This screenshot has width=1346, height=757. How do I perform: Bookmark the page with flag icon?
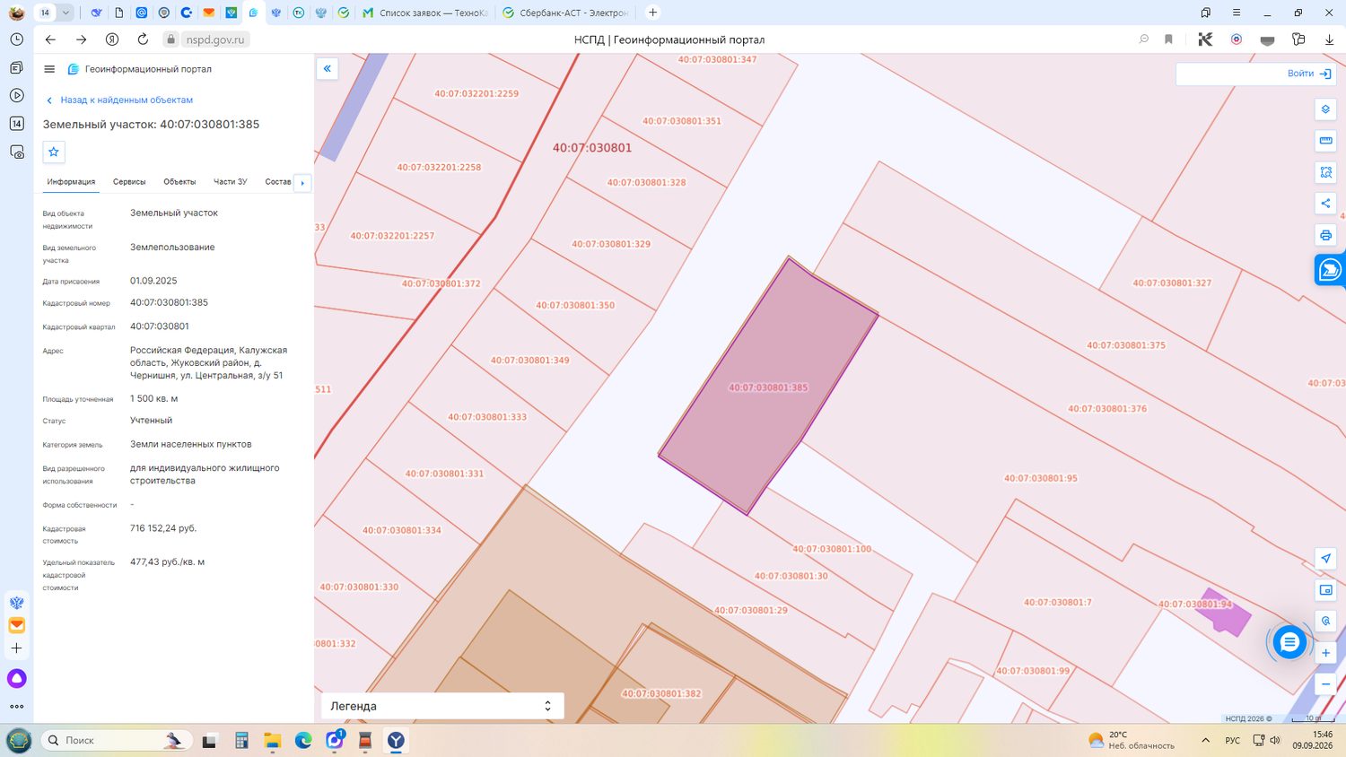pyautogui.click(x=1168, y=39)
